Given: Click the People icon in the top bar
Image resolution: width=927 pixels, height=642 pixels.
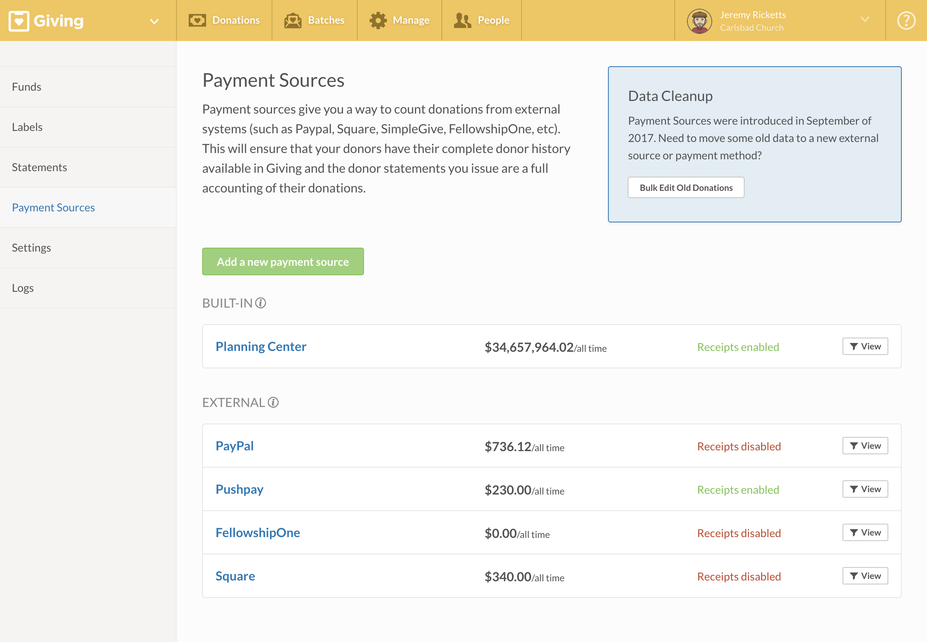Looking at the screenshot, I should pyautogui.click(x=462, y=20).
